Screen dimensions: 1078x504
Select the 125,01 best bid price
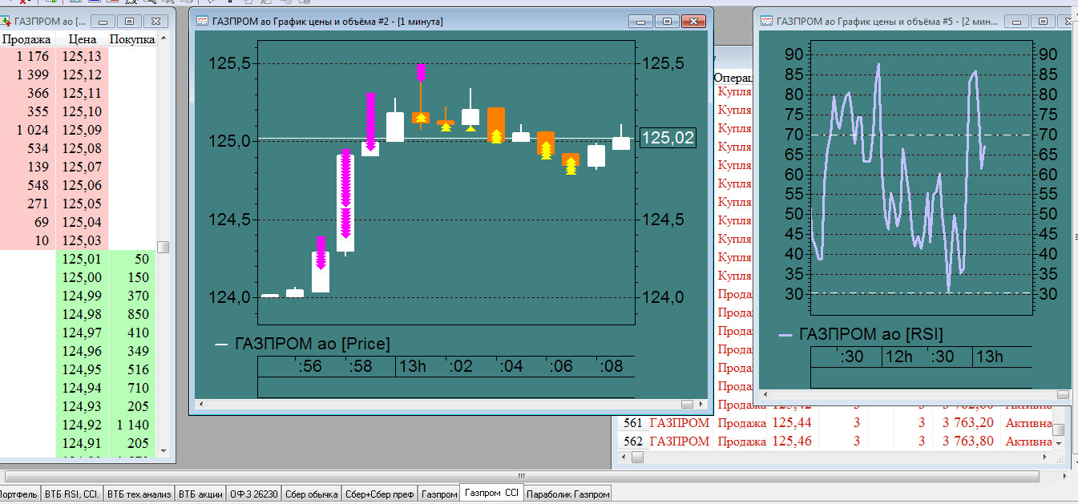[x=82, y=259]
